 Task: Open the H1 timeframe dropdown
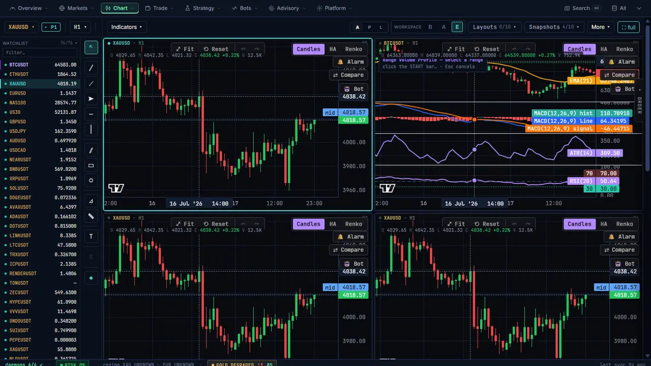click(80, 27)
